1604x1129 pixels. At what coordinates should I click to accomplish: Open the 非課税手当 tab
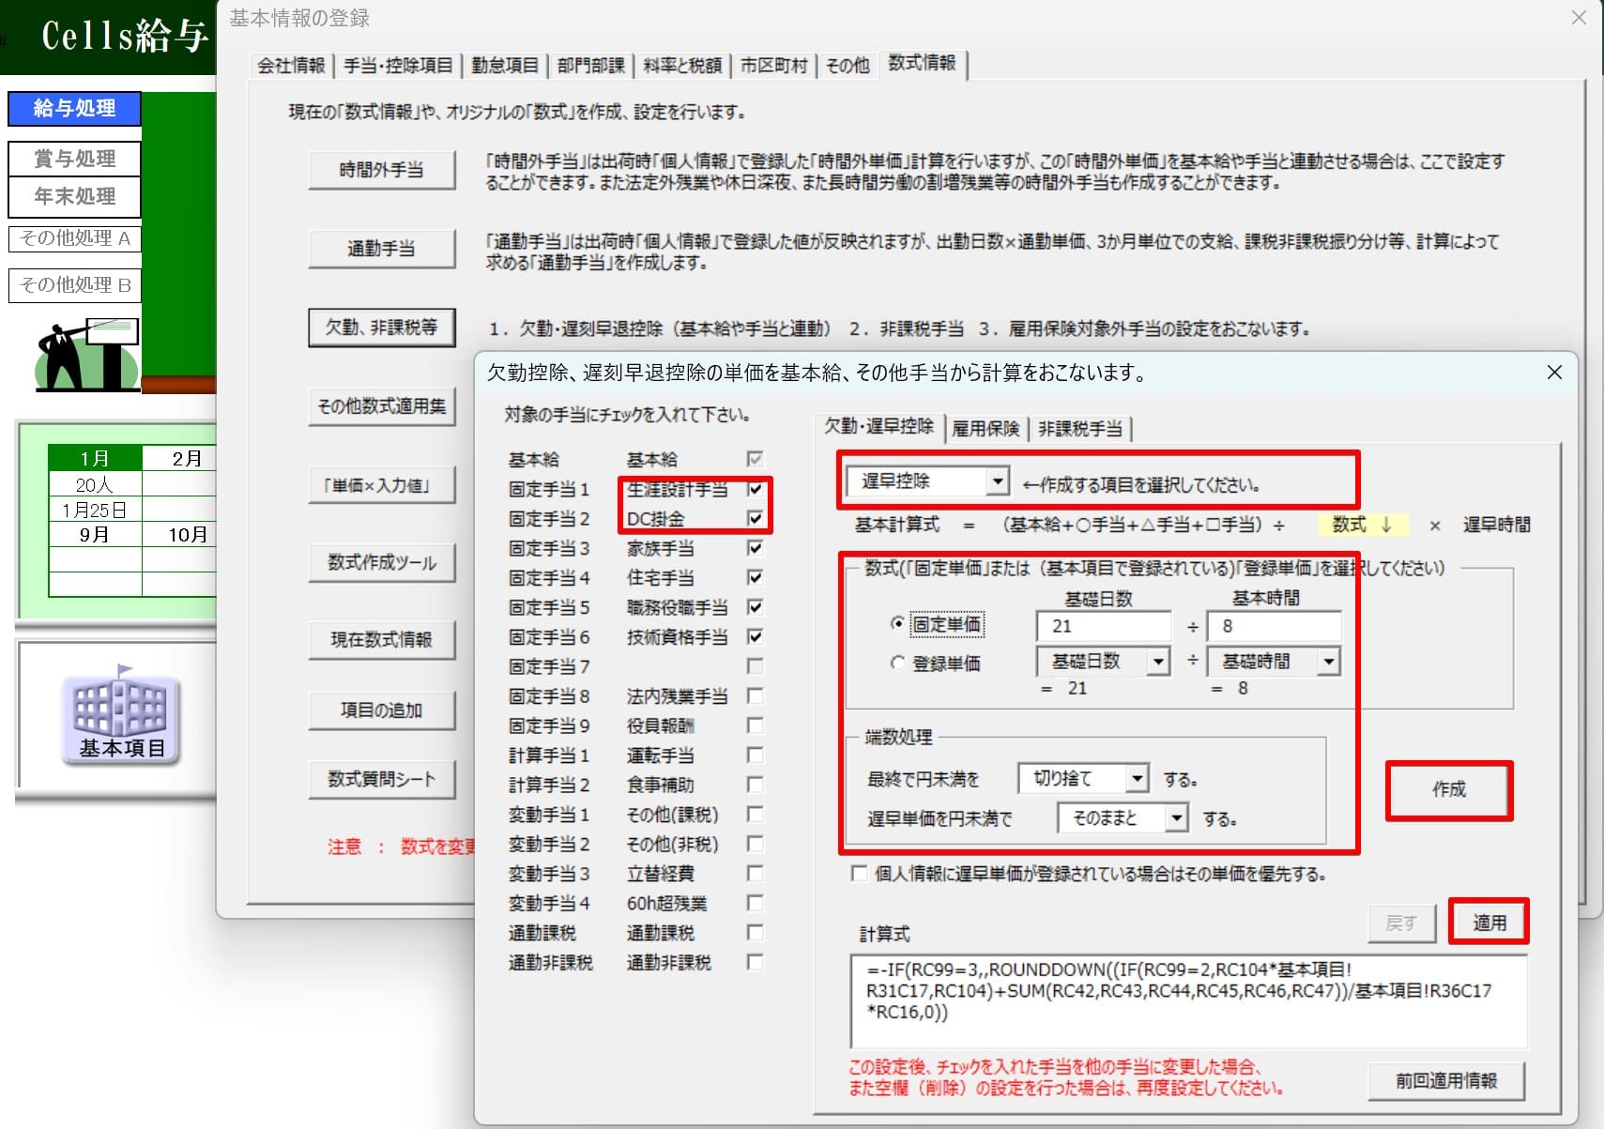click(x=1080, y=429)
